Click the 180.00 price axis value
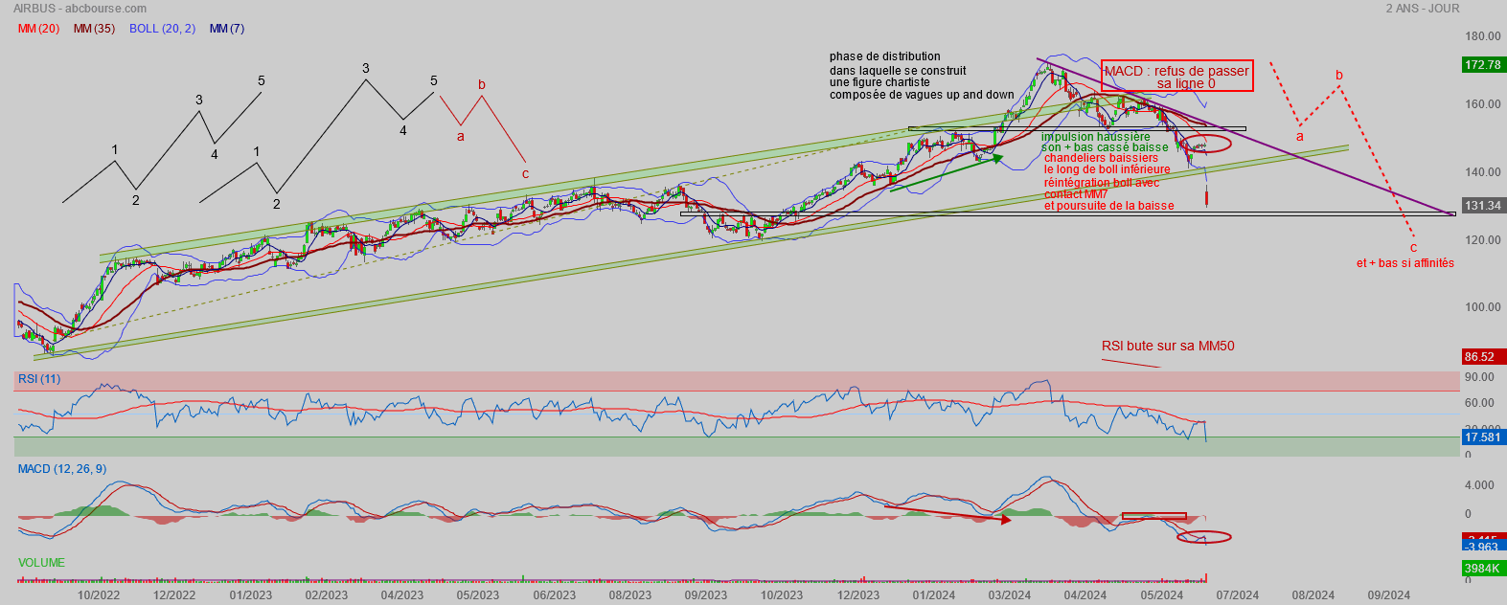The width and height of the screenshot is (1507, 605). [1483, 36]
